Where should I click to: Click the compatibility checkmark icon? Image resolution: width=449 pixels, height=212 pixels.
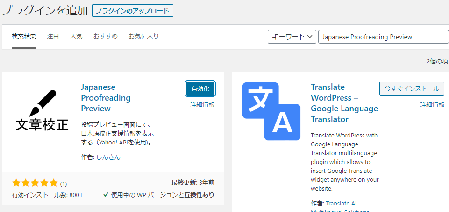[x=106, y=195]
